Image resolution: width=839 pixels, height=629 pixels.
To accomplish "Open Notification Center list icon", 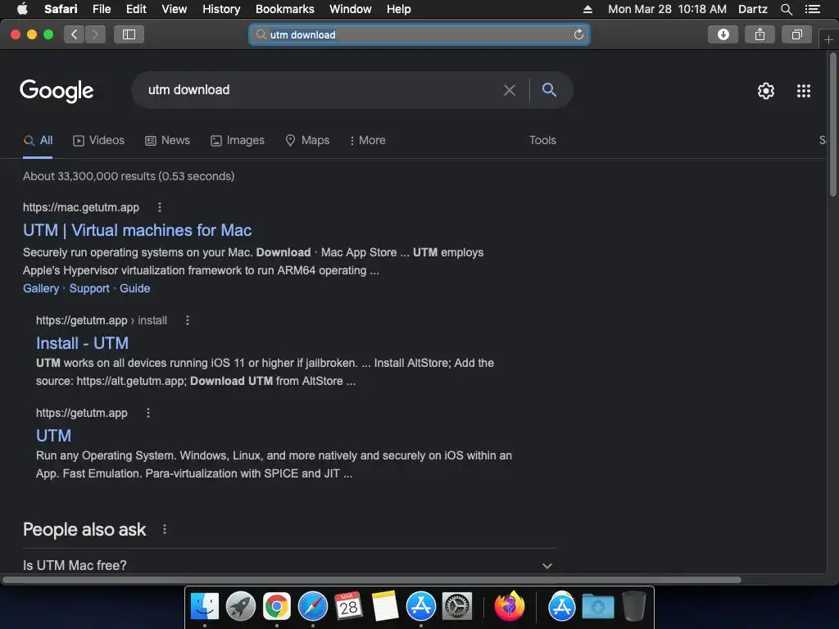I will 813,9.
